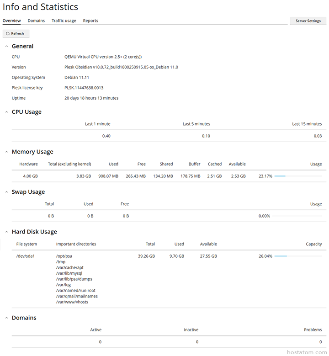Go to the Reports tab
The width and height of the screenshot is (329, 356).
pos(90,21)
